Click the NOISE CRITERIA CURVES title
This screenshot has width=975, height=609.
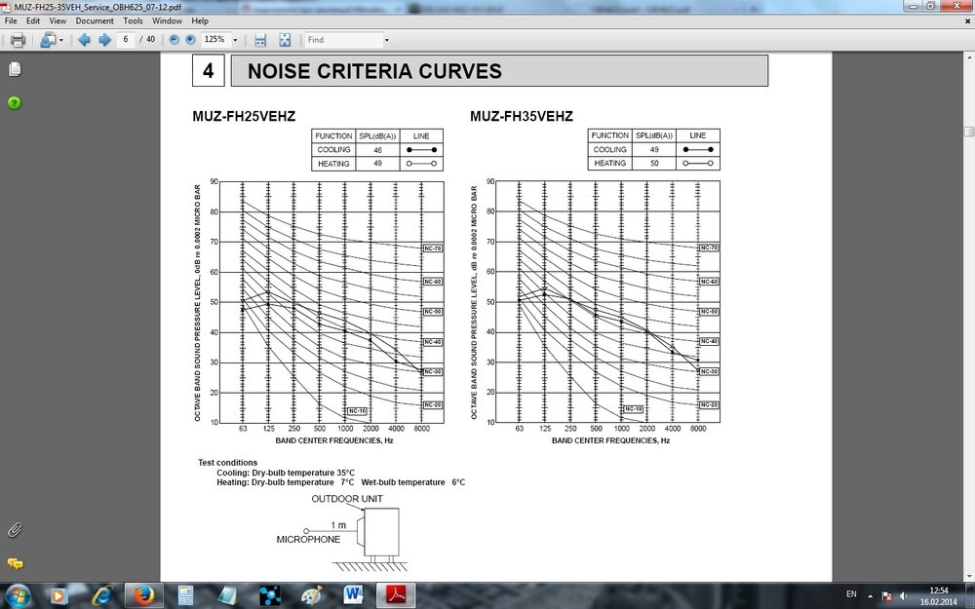(x=374, y=71)
